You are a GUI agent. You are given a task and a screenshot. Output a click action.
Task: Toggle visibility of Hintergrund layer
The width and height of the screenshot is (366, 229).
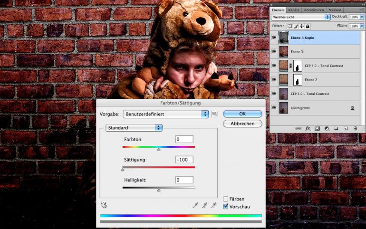click(x=274, y=108)
